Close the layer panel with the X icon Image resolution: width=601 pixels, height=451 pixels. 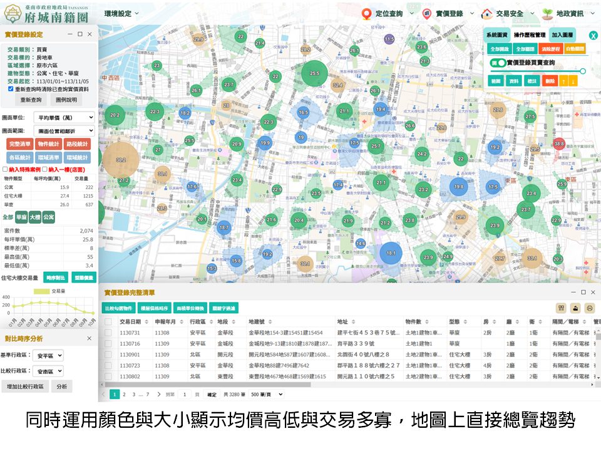(593, 34)
